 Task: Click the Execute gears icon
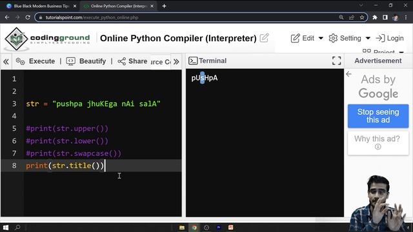pyautogui.click(x=20, y=61)
